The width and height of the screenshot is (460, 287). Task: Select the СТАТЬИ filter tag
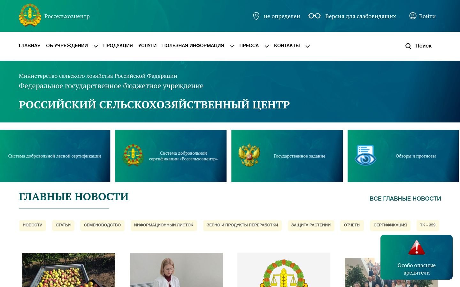pyautogui.click(x=63, y=225)
